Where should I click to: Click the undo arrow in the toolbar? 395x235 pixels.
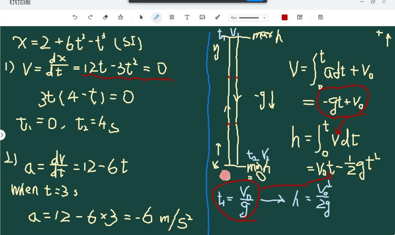point(75,17)
